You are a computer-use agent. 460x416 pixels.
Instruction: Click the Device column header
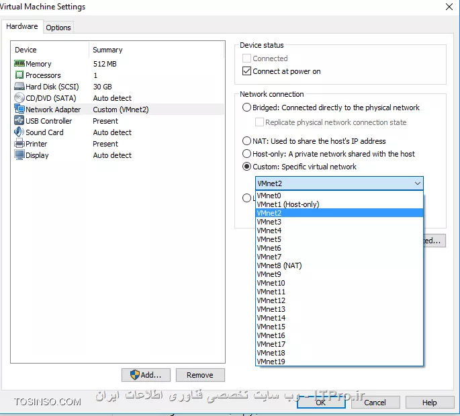50,50
